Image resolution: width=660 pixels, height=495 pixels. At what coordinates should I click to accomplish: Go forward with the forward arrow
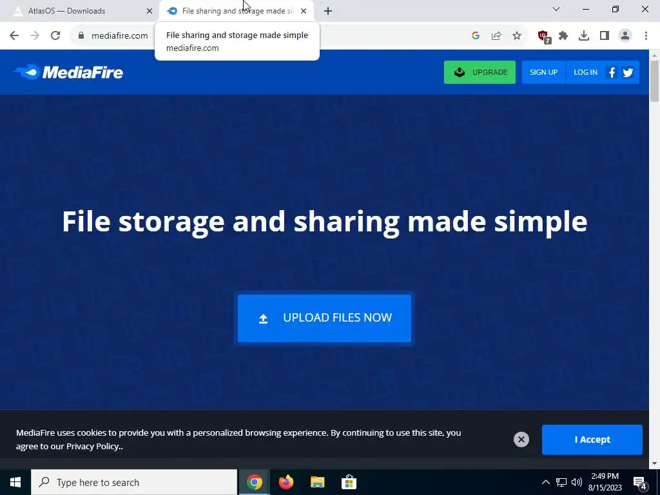(35, 35)
